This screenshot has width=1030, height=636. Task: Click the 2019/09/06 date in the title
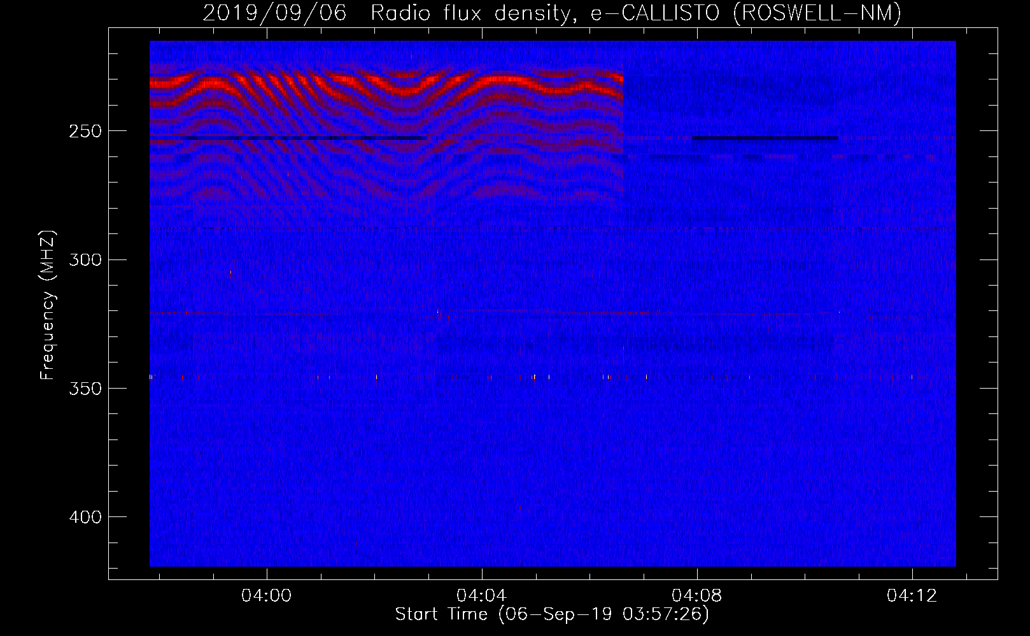tap(275, 13)
